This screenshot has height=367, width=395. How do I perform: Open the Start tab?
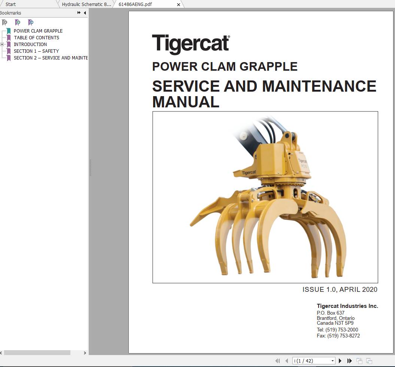pyautogui.click(x=10, y=4)
